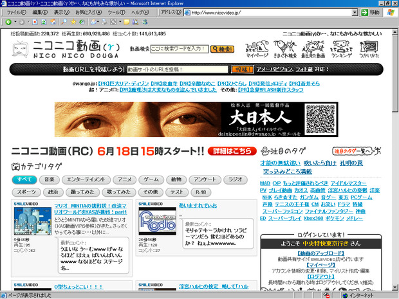Expand the dropdown arrow beside the crossed-arrows icon
The image size is (399, 299).
[x=120, y=22]
